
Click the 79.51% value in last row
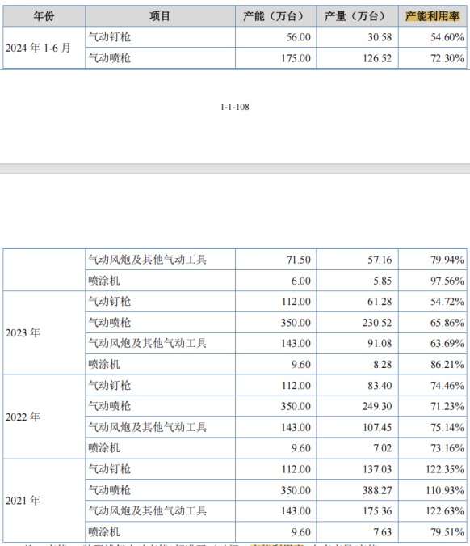[x=447, y=532]
